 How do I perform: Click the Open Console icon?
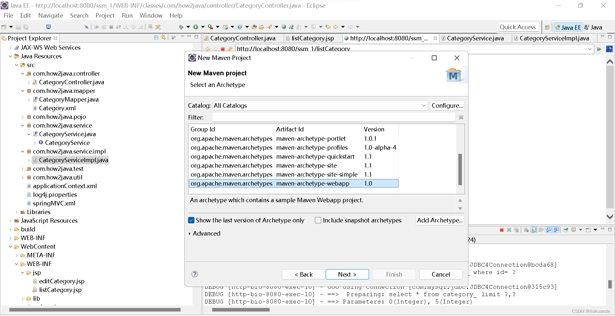(588, 230)
